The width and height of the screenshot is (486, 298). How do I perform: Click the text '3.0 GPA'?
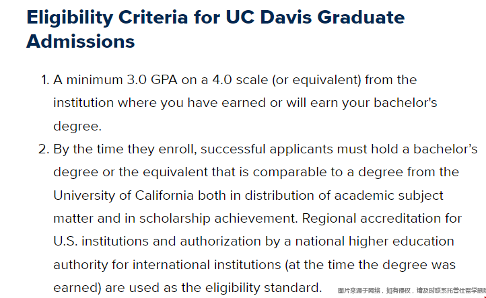point(152,80)
